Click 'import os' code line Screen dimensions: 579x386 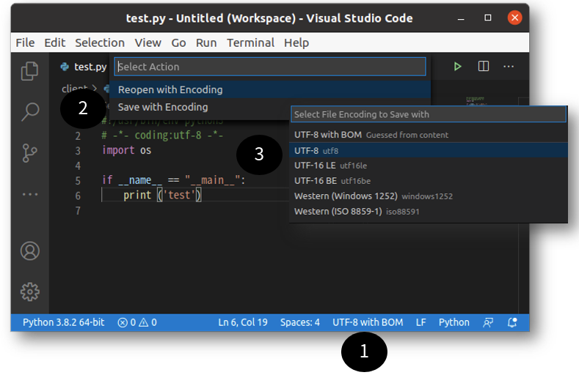127,150
